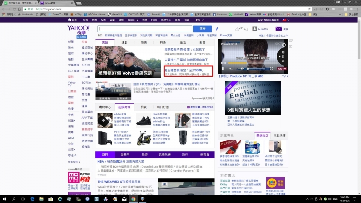Switch to 每日好康 shopping tab
361x203 pixels.
point(163,107)
